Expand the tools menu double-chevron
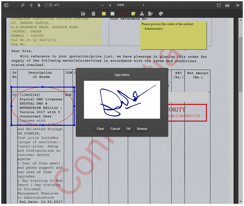The width and height of the screenshot is (244, 206). tap(237, 5)
